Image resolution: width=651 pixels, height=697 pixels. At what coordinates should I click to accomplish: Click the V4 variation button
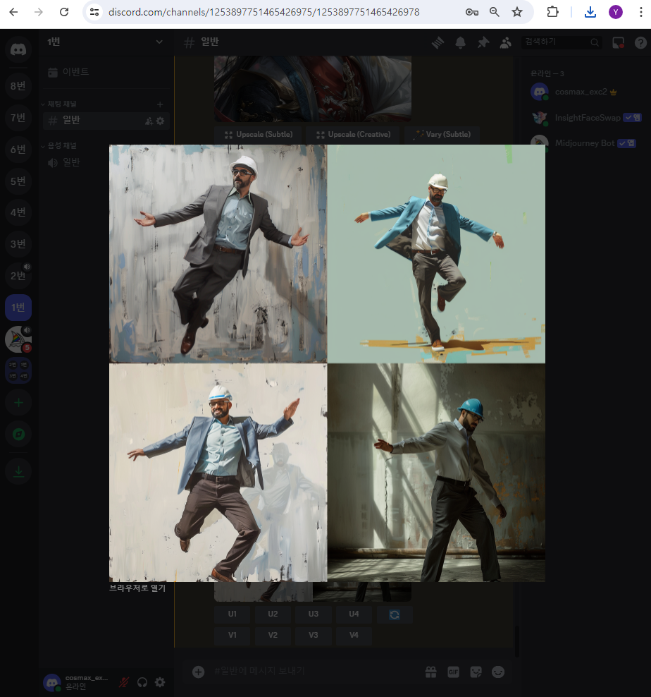[354, 635]
